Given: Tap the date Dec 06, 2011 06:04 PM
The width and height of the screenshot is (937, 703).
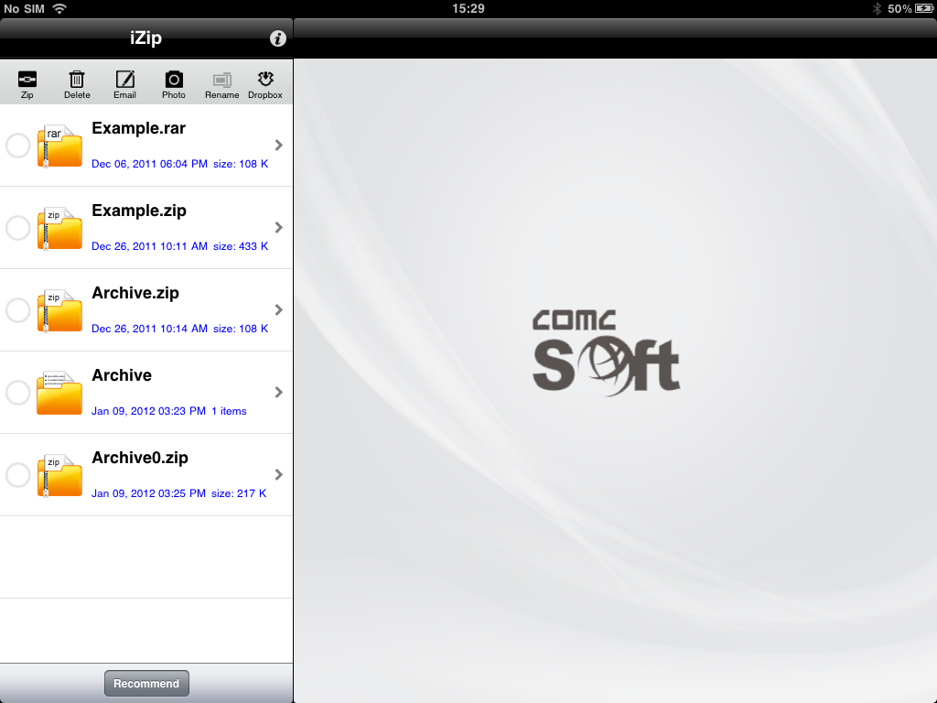Looking at the screenshot, I should (149, 164).
